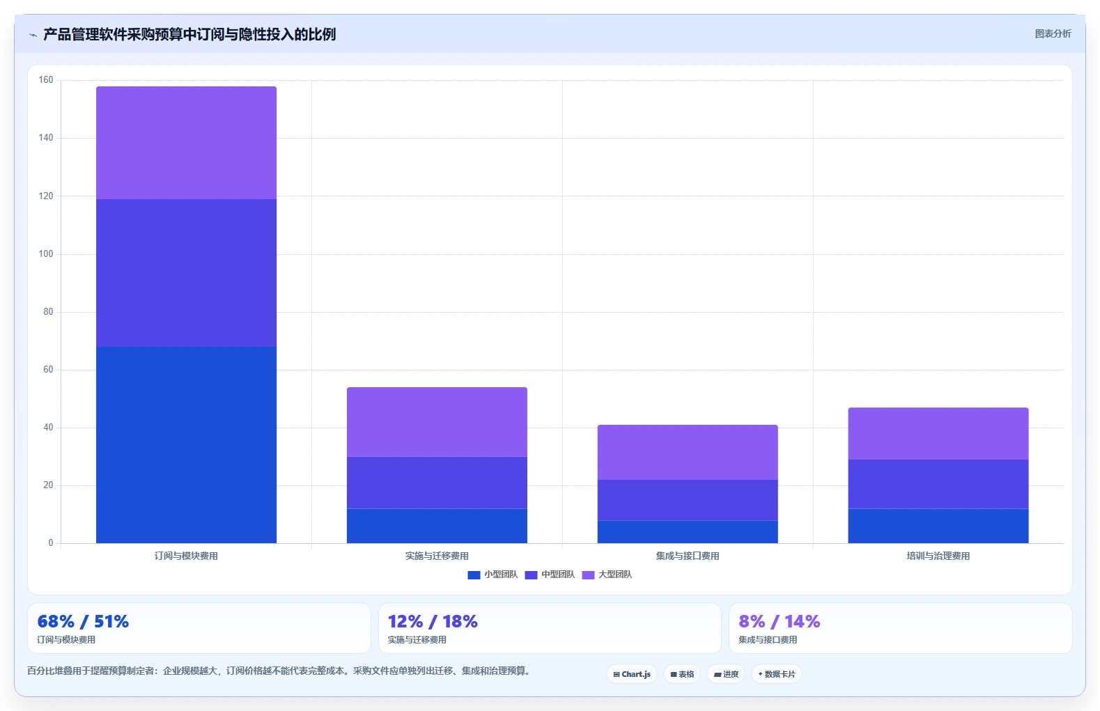Click the 大型团队 segment of the 培训与治理费用 bar
Screen dimensions: 1100x711
(938, 434)
